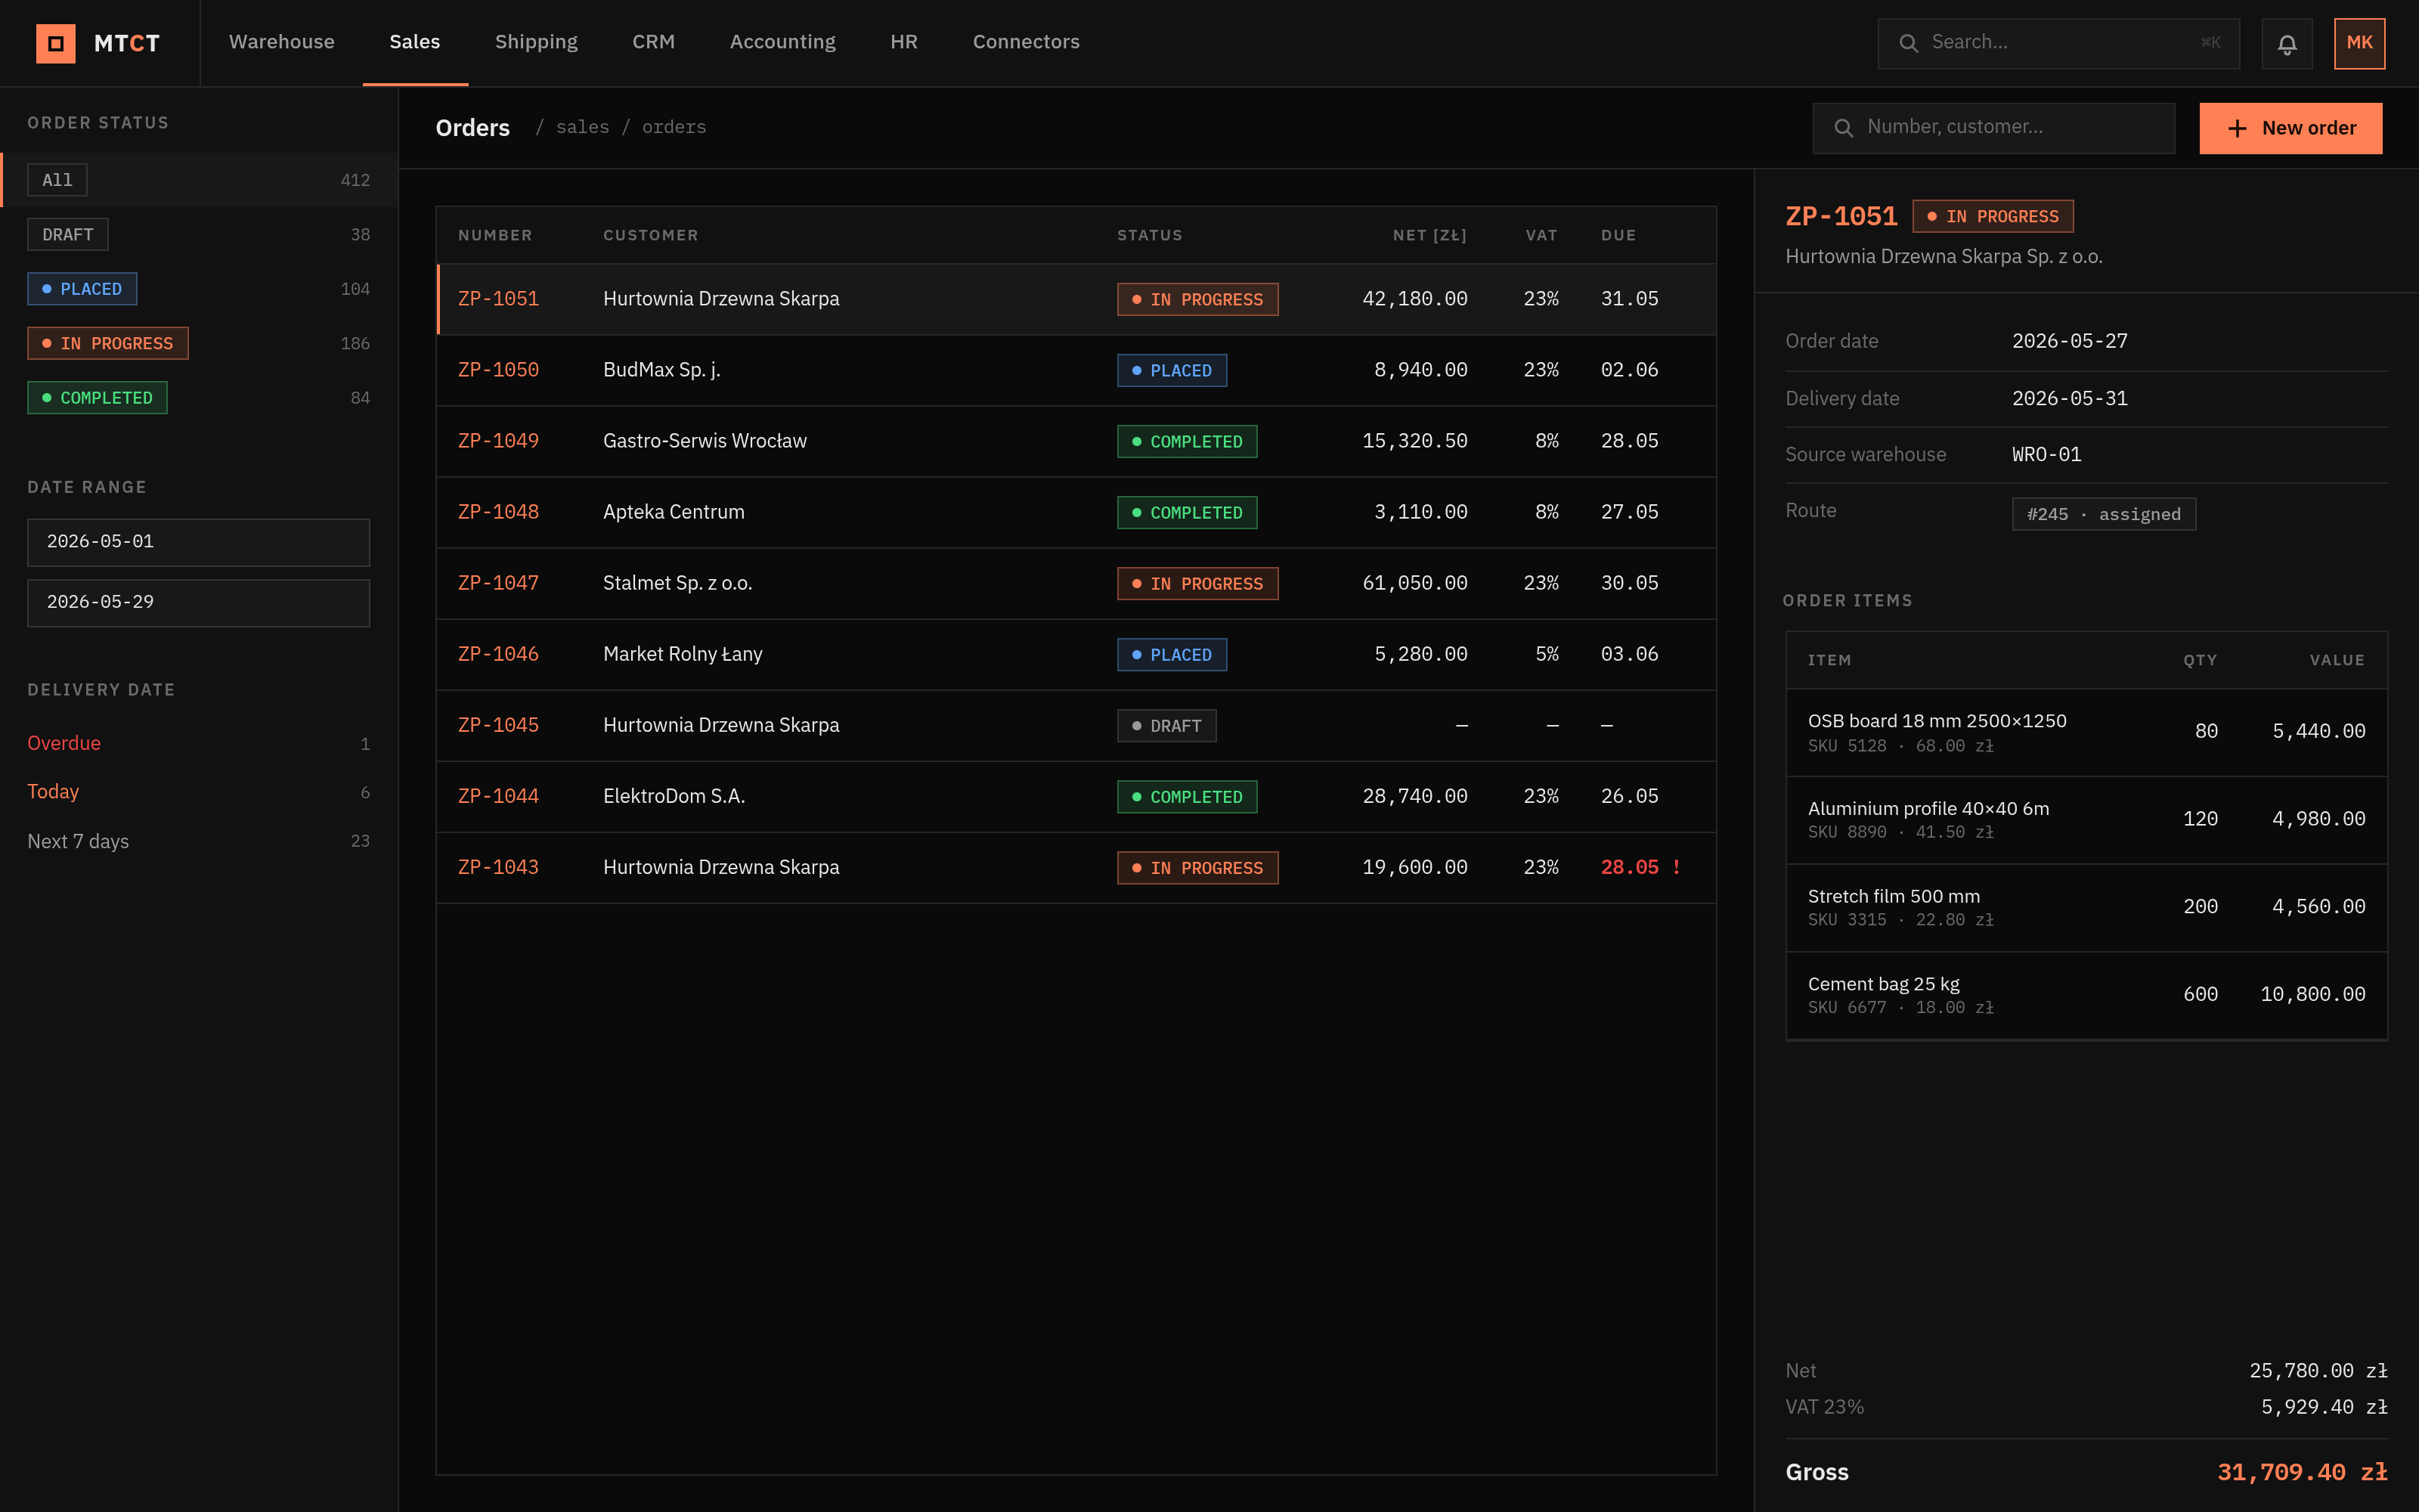Select Cement bag 25 kg item
The width and height of the screenshot is (2419, 1512).
[x=2086, y=996]
